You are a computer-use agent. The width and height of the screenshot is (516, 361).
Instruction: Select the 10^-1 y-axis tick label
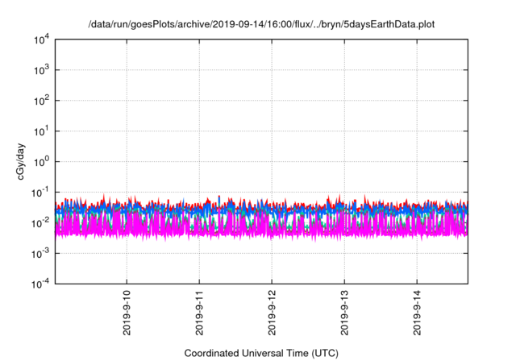pos(42,192)
